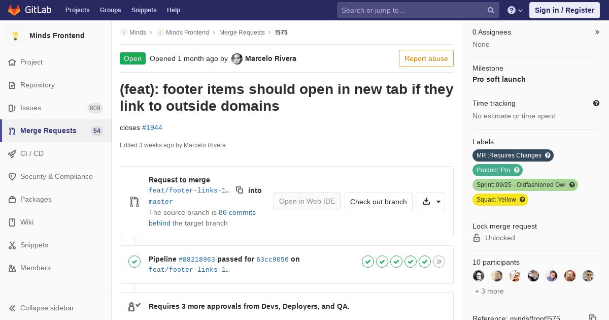The width and height of the screenshot is (609, 320).
Task: Open linked issue #1944
Action: point(152,127)
